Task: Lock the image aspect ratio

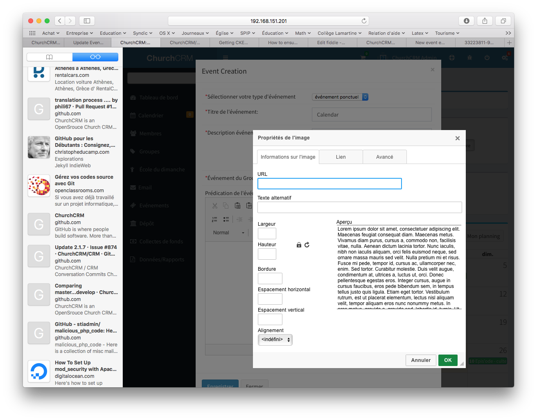Action: click(x=299, y=245)
